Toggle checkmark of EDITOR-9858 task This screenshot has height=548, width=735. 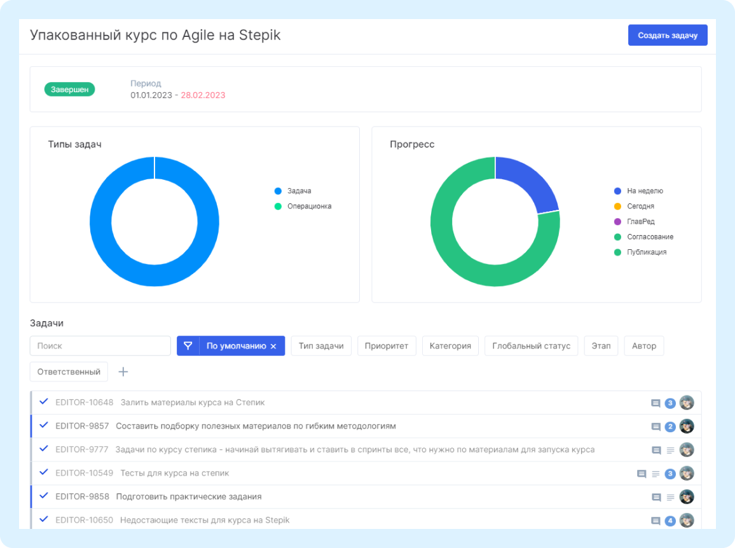pos(44,495)
